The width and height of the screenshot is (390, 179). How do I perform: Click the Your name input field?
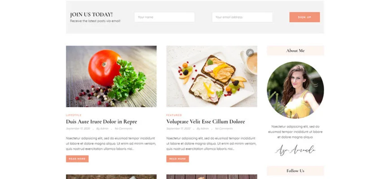[165, 17]
